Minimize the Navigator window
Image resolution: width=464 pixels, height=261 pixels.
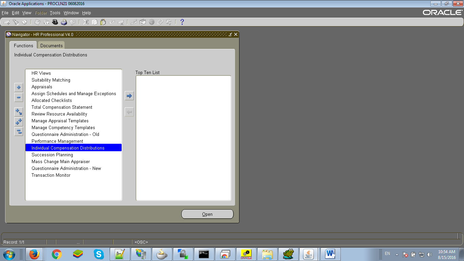pos(230,34)
